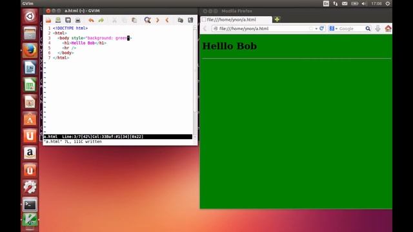The width and height of the screenshot is (413, 232).
Task: Open LibreOffice Writer from launcher
Action: click(30, 68)
